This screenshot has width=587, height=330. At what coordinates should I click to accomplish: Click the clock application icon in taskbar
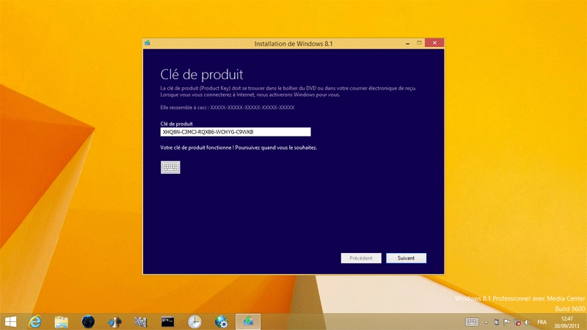pos(194,321)
